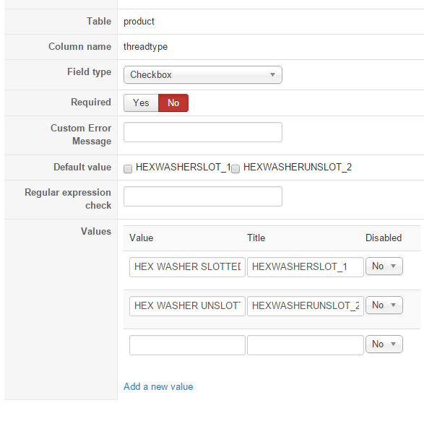Open Disabled dropdown for HEXWASHERUNSLOT_2 row

[384, 305]
